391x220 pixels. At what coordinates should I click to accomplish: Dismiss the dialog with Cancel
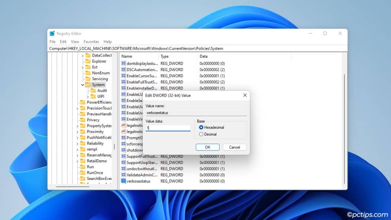(234, 147)
